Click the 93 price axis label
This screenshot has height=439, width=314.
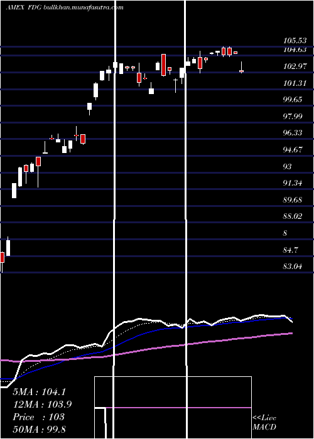point(288,167)
